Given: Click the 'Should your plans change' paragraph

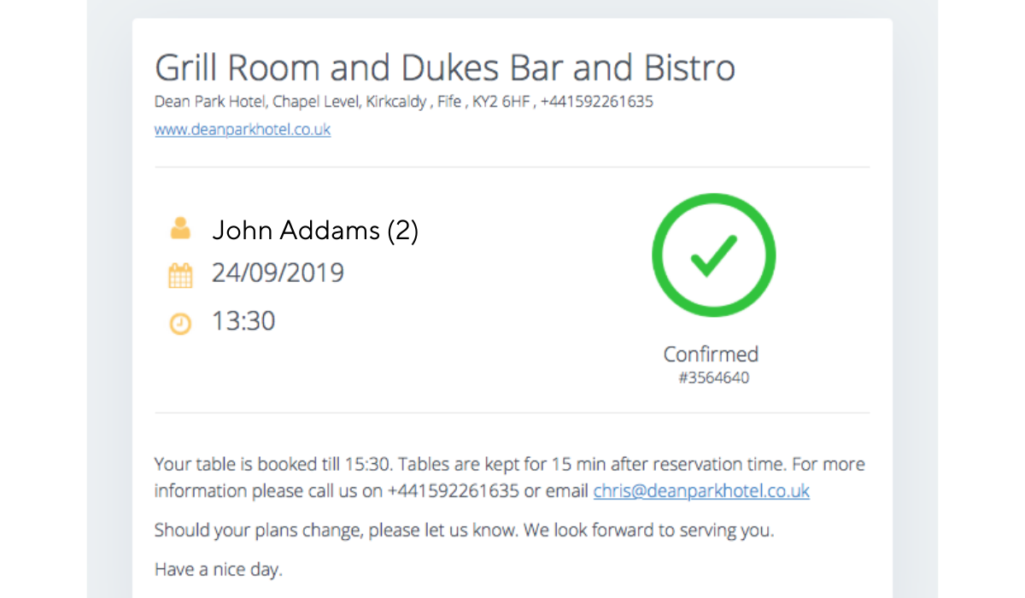Looking at the screenshot, I should tap(464, 530).
